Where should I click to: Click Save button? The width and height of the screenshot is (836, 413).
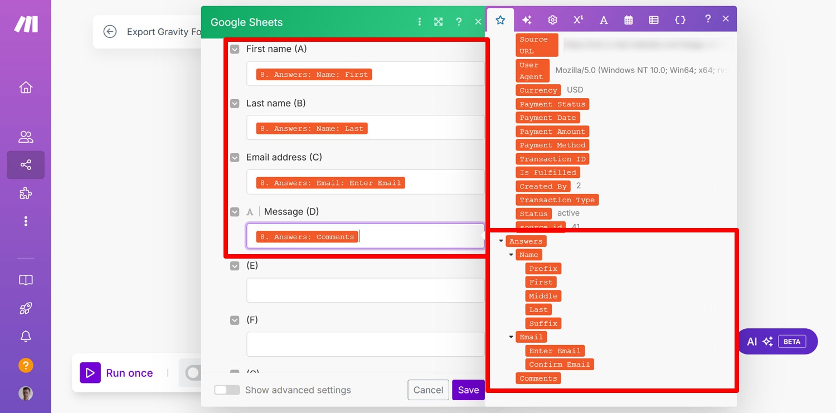click(x=468, y=390)
